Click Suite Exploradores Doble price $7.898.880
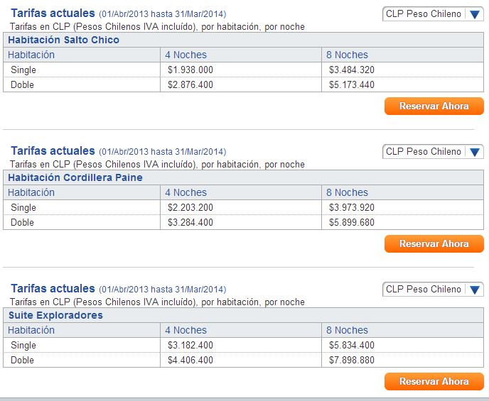This screenshot has height=401, width=489. 351,360
